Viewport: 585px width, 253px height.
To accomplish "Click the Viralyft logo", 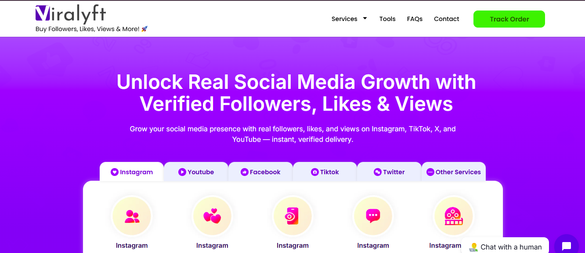I will (x=70, y=14).
